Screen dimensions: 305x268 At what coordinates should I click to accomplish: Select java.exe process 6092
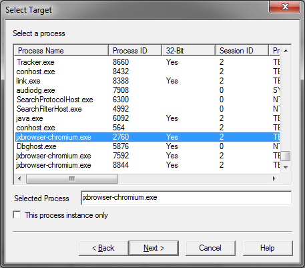[147, 118]
